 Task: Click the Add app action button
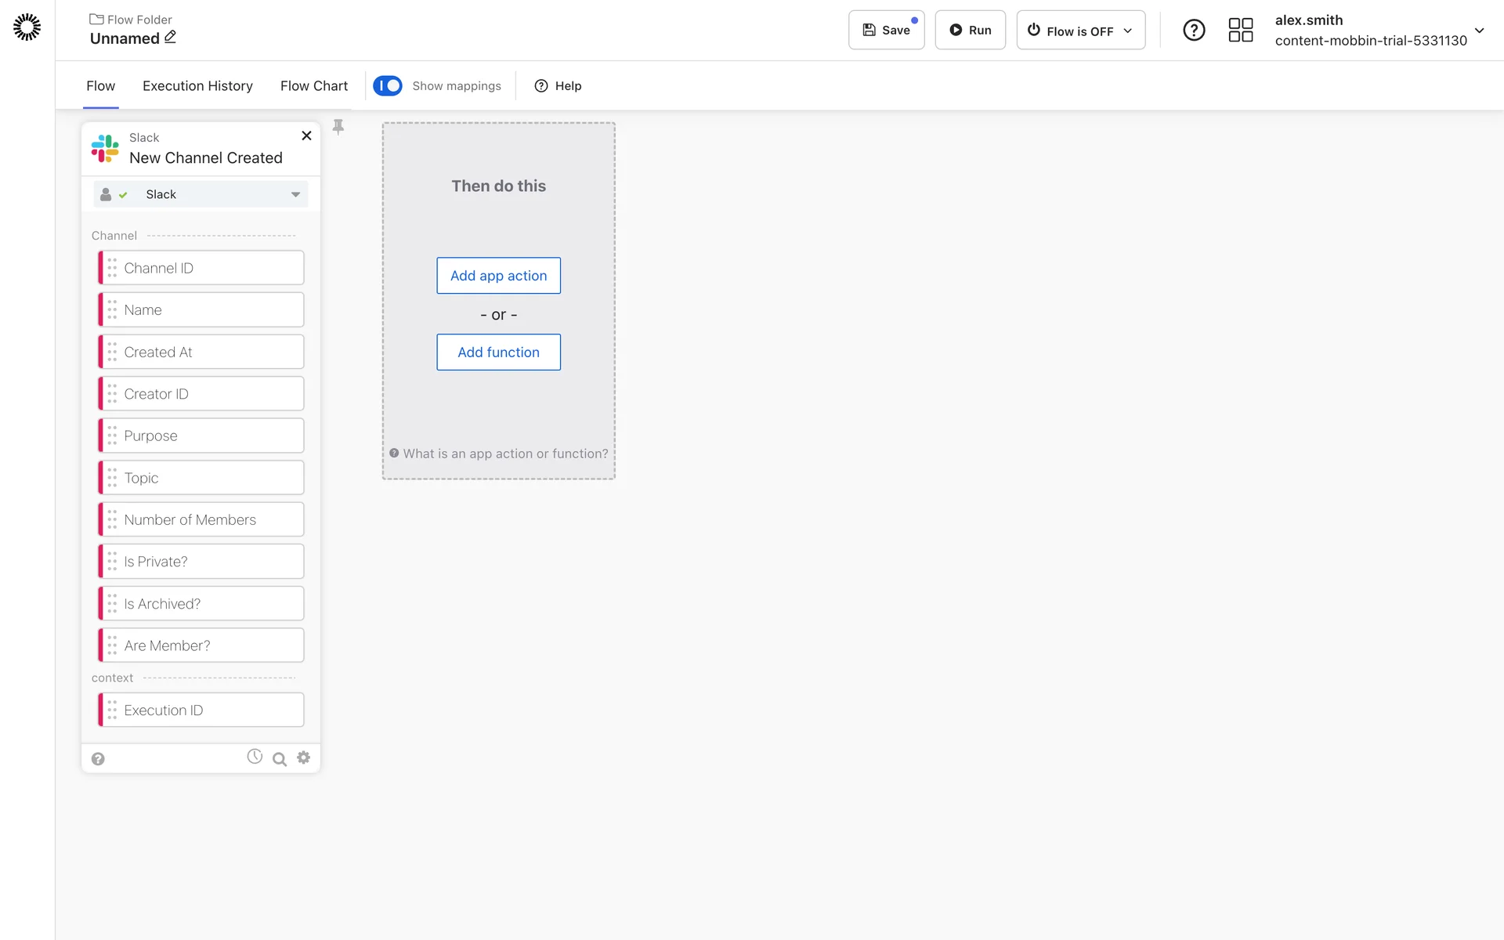click(x=498, y=276)
